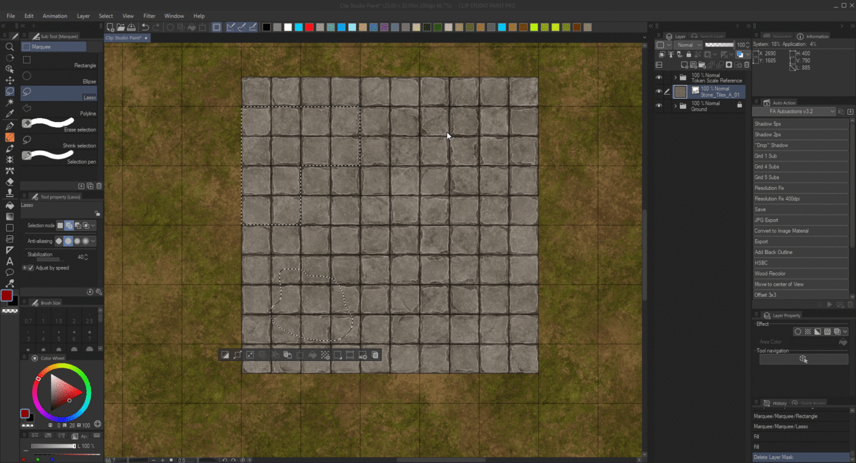Image resolution: width=856 pixels, height=463 pixels.
Task: Click Fill icon in selection launcher
Action: pos(312,354)
